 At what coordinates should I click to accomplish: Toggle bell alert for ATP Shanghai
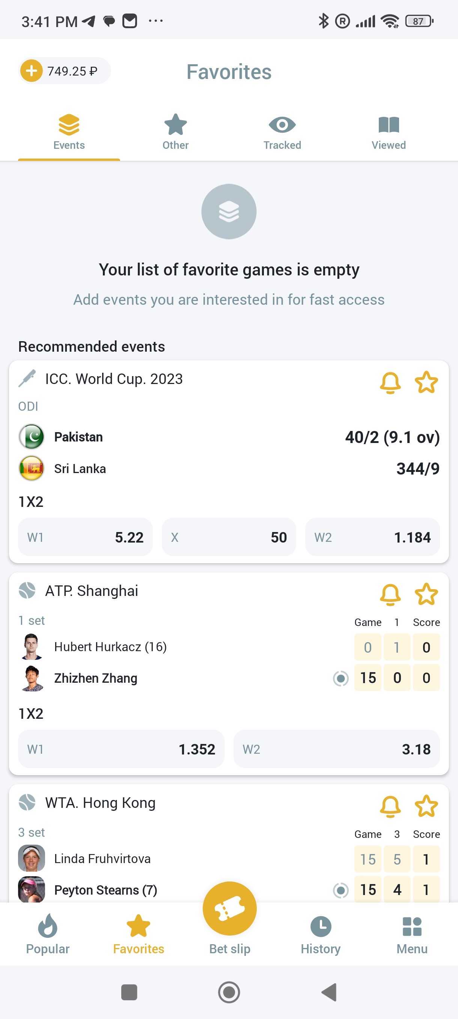(x=390, y=594)
